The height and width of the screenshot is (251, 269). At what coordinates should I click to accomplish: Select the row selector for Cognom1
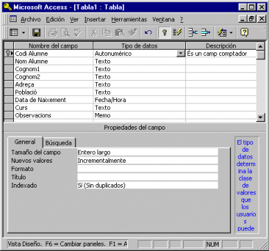[9, 69]
